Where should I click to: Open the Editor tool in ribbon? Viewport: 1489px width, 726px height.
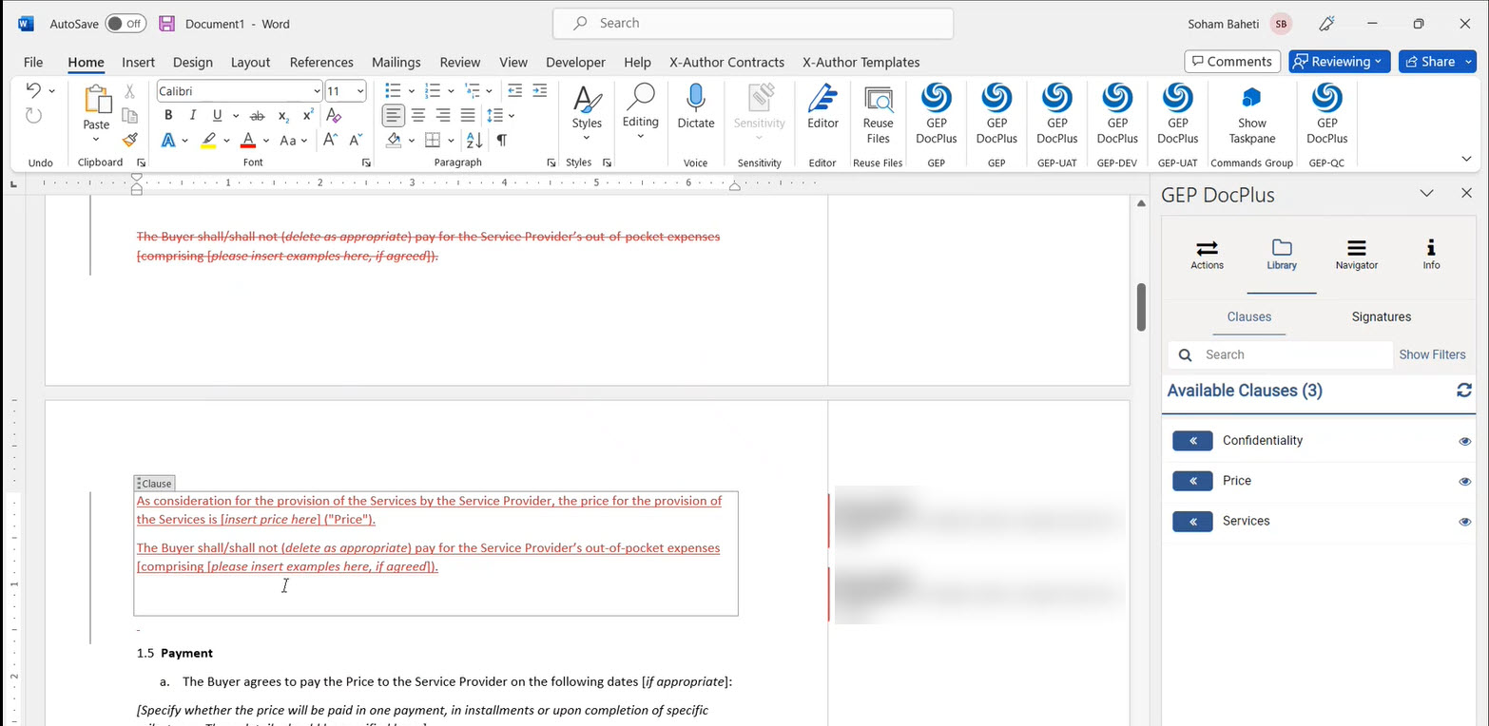pyautogui.click(x=822, y=100)
